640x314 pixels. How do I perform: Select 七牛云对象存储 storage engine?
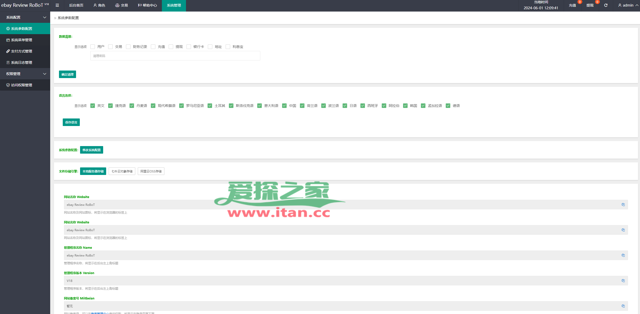(x=122, y=171)
